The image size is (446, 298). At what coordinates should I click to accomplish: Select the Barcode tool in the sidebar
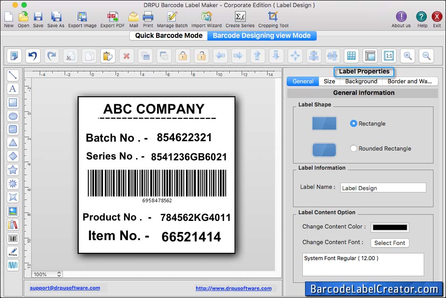coord(13,238)
